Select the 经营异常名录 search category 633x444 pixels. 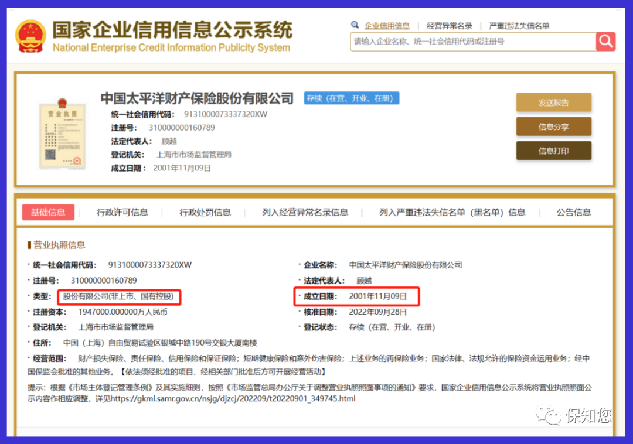point(450,26)
